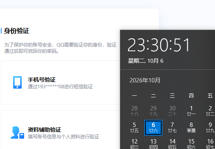
Task: Click the 星期二, 10月 6 date label
Action: coord(145,61)
